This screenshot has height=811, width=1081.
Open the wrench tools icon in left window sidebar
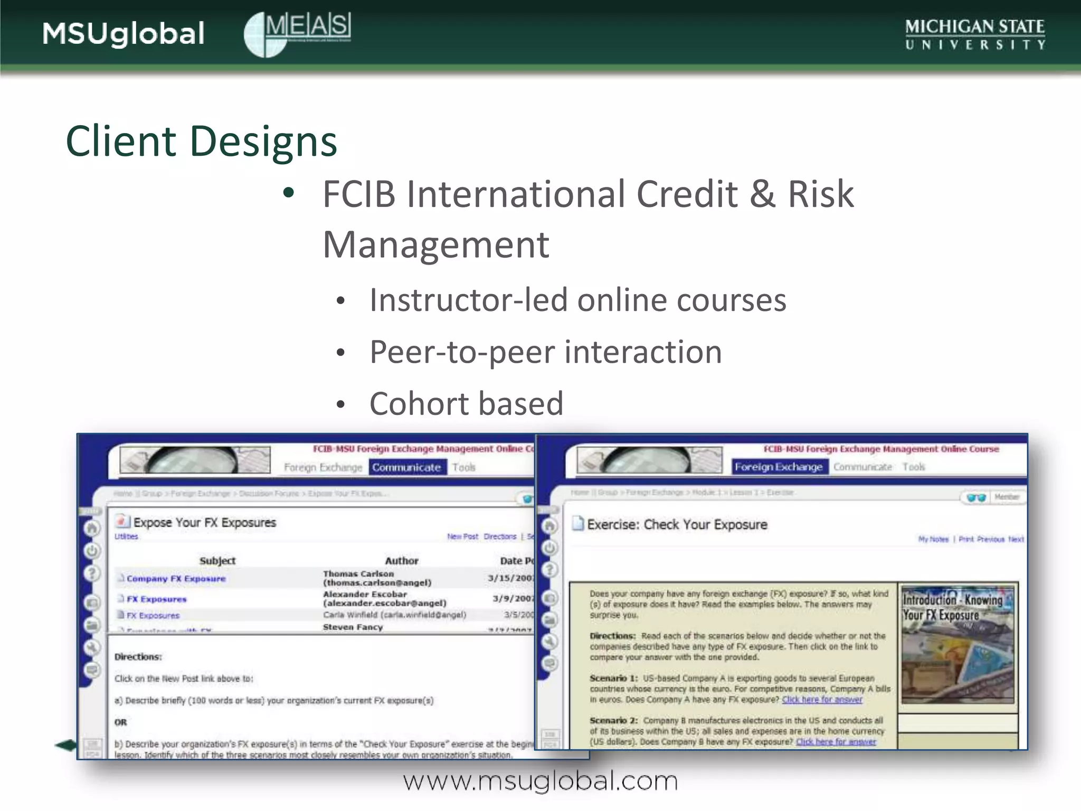click(92, 648)
